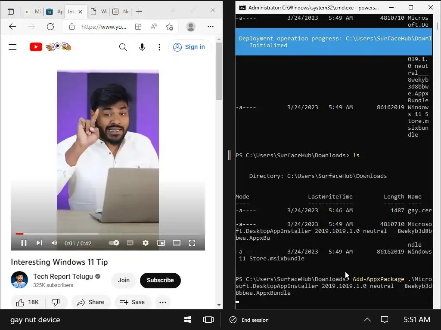This screenshot has width=441, height=330.
Task: Join the Tech Report Telugu channel
Action: (x=124, y=280)
